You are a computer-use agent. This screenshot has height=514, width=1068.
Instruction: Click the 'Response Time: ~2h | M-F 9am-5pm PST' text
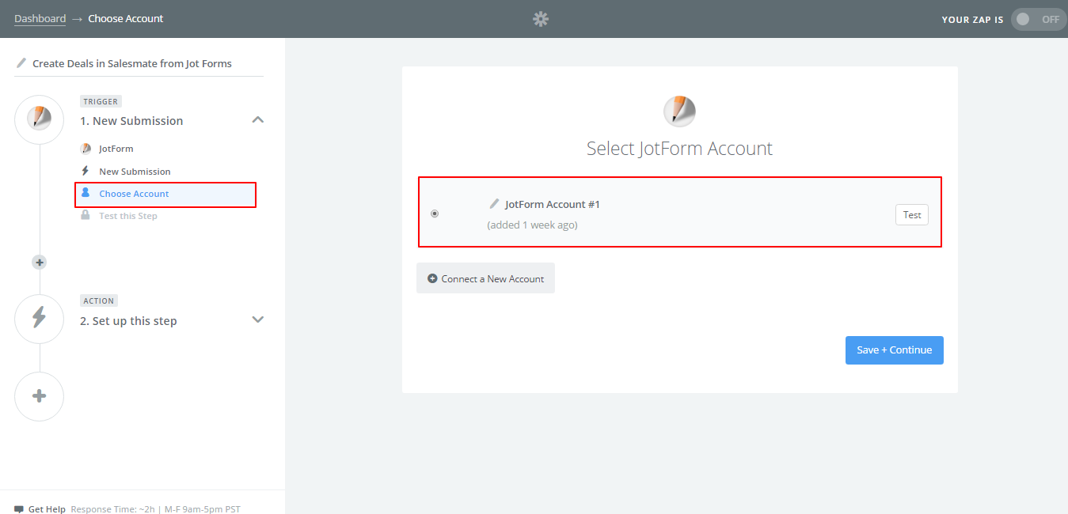[x=155, y=509]
